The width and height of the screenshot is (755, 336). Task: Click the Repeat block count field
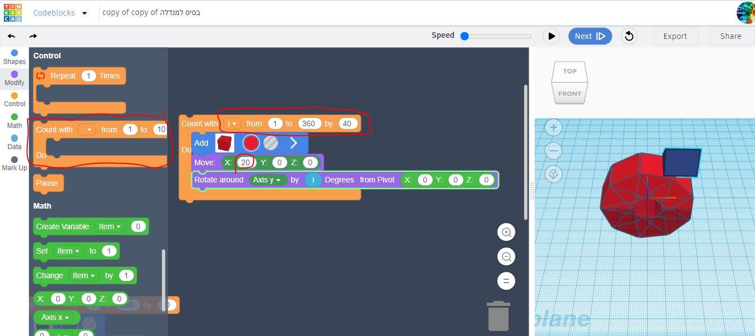[88, 76]
